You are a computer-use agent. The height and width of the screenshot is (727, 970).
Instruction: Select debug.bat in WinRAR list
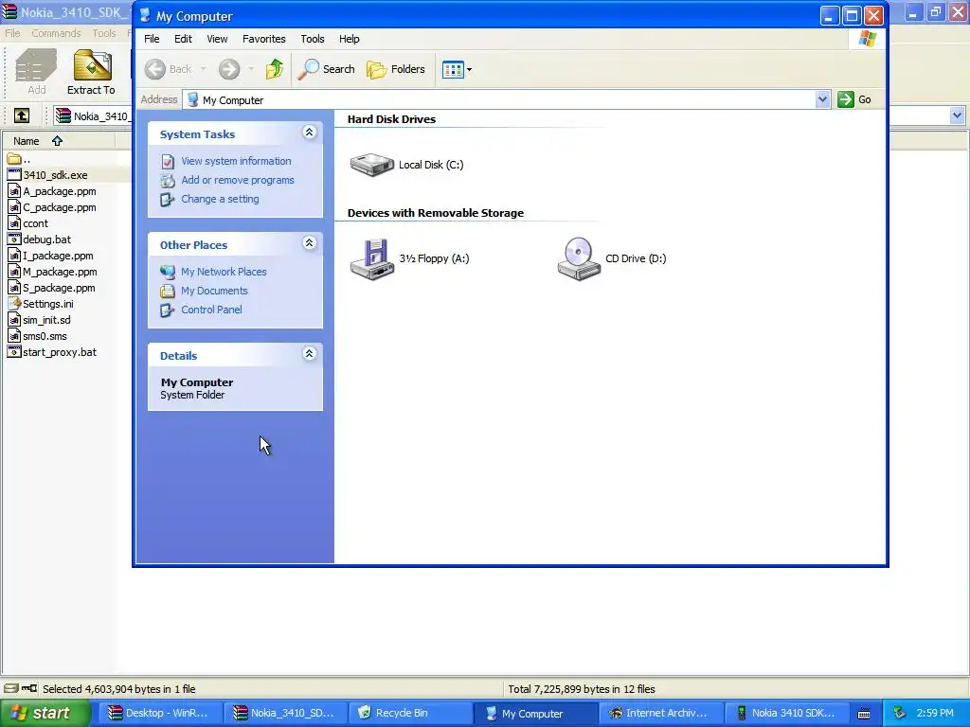[39, 239]
